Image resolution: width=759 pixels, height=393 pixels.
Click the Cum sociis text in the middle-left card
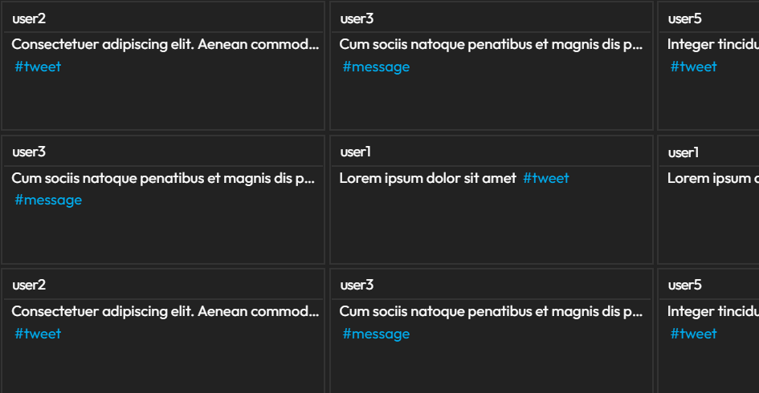pos(162,178)
